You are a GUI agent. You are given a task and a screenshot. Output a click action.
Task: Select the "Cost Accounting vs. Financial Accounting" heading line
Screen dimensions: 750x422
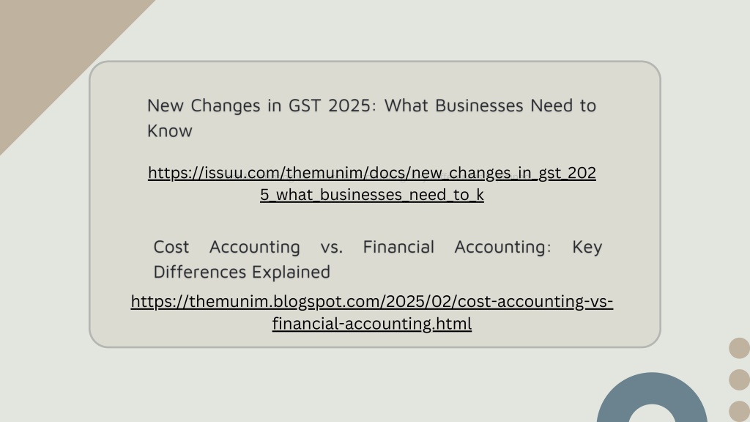pyautogui.click(x=377, y=247)
